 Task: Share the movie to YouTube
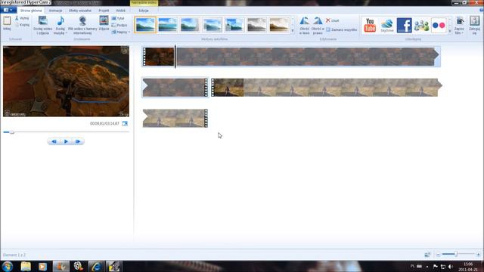click(370, 25)
